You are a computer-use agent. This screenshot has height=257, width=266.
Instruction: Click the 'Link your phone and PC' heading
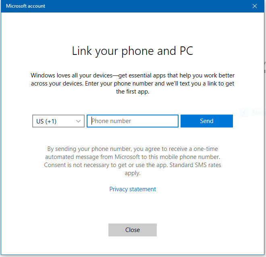[133, 51]
